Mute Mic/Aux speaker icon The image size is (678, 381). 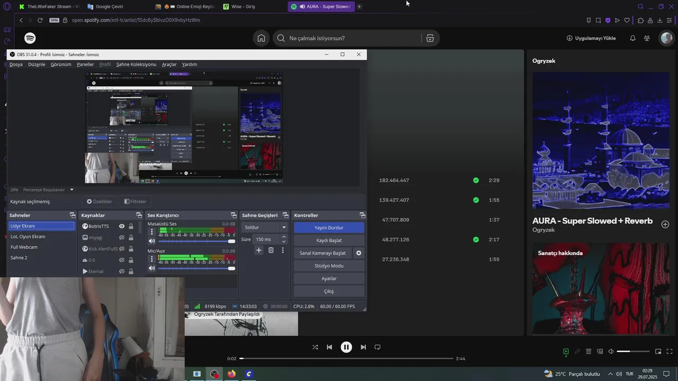coord(152,268)
